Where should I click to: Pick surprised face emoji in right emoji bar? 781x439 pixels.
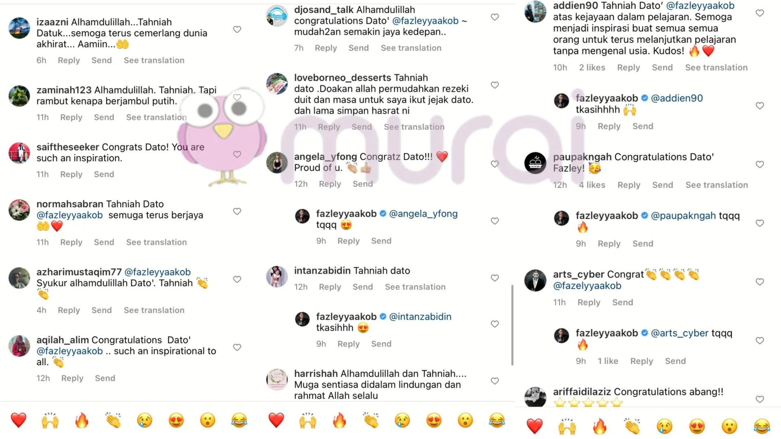click(x=729, y=426)
